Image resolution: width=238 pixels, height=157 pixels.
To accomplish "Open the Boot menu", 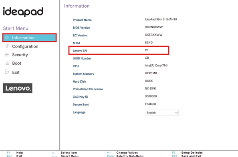I will (x=17, y=63).
